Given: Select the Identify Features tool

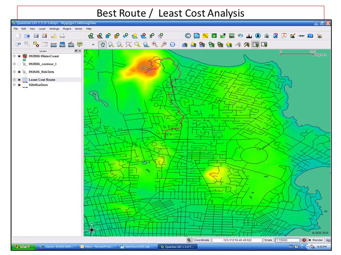Looking at the screenshot, I should 18,45.
